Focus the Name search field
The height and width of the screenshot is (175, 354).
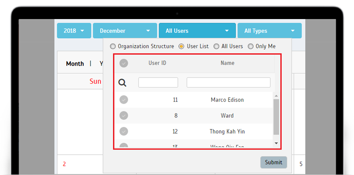(228, 82)
